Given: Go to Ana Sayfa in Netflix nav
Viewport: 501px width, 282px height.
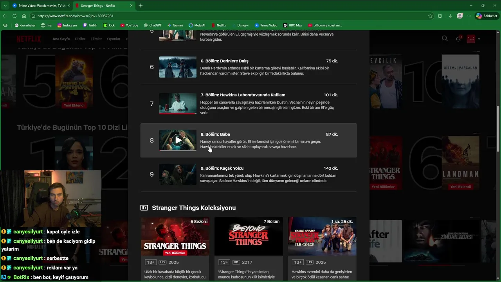Looking at the screenshot, I should tap(61, 39).
